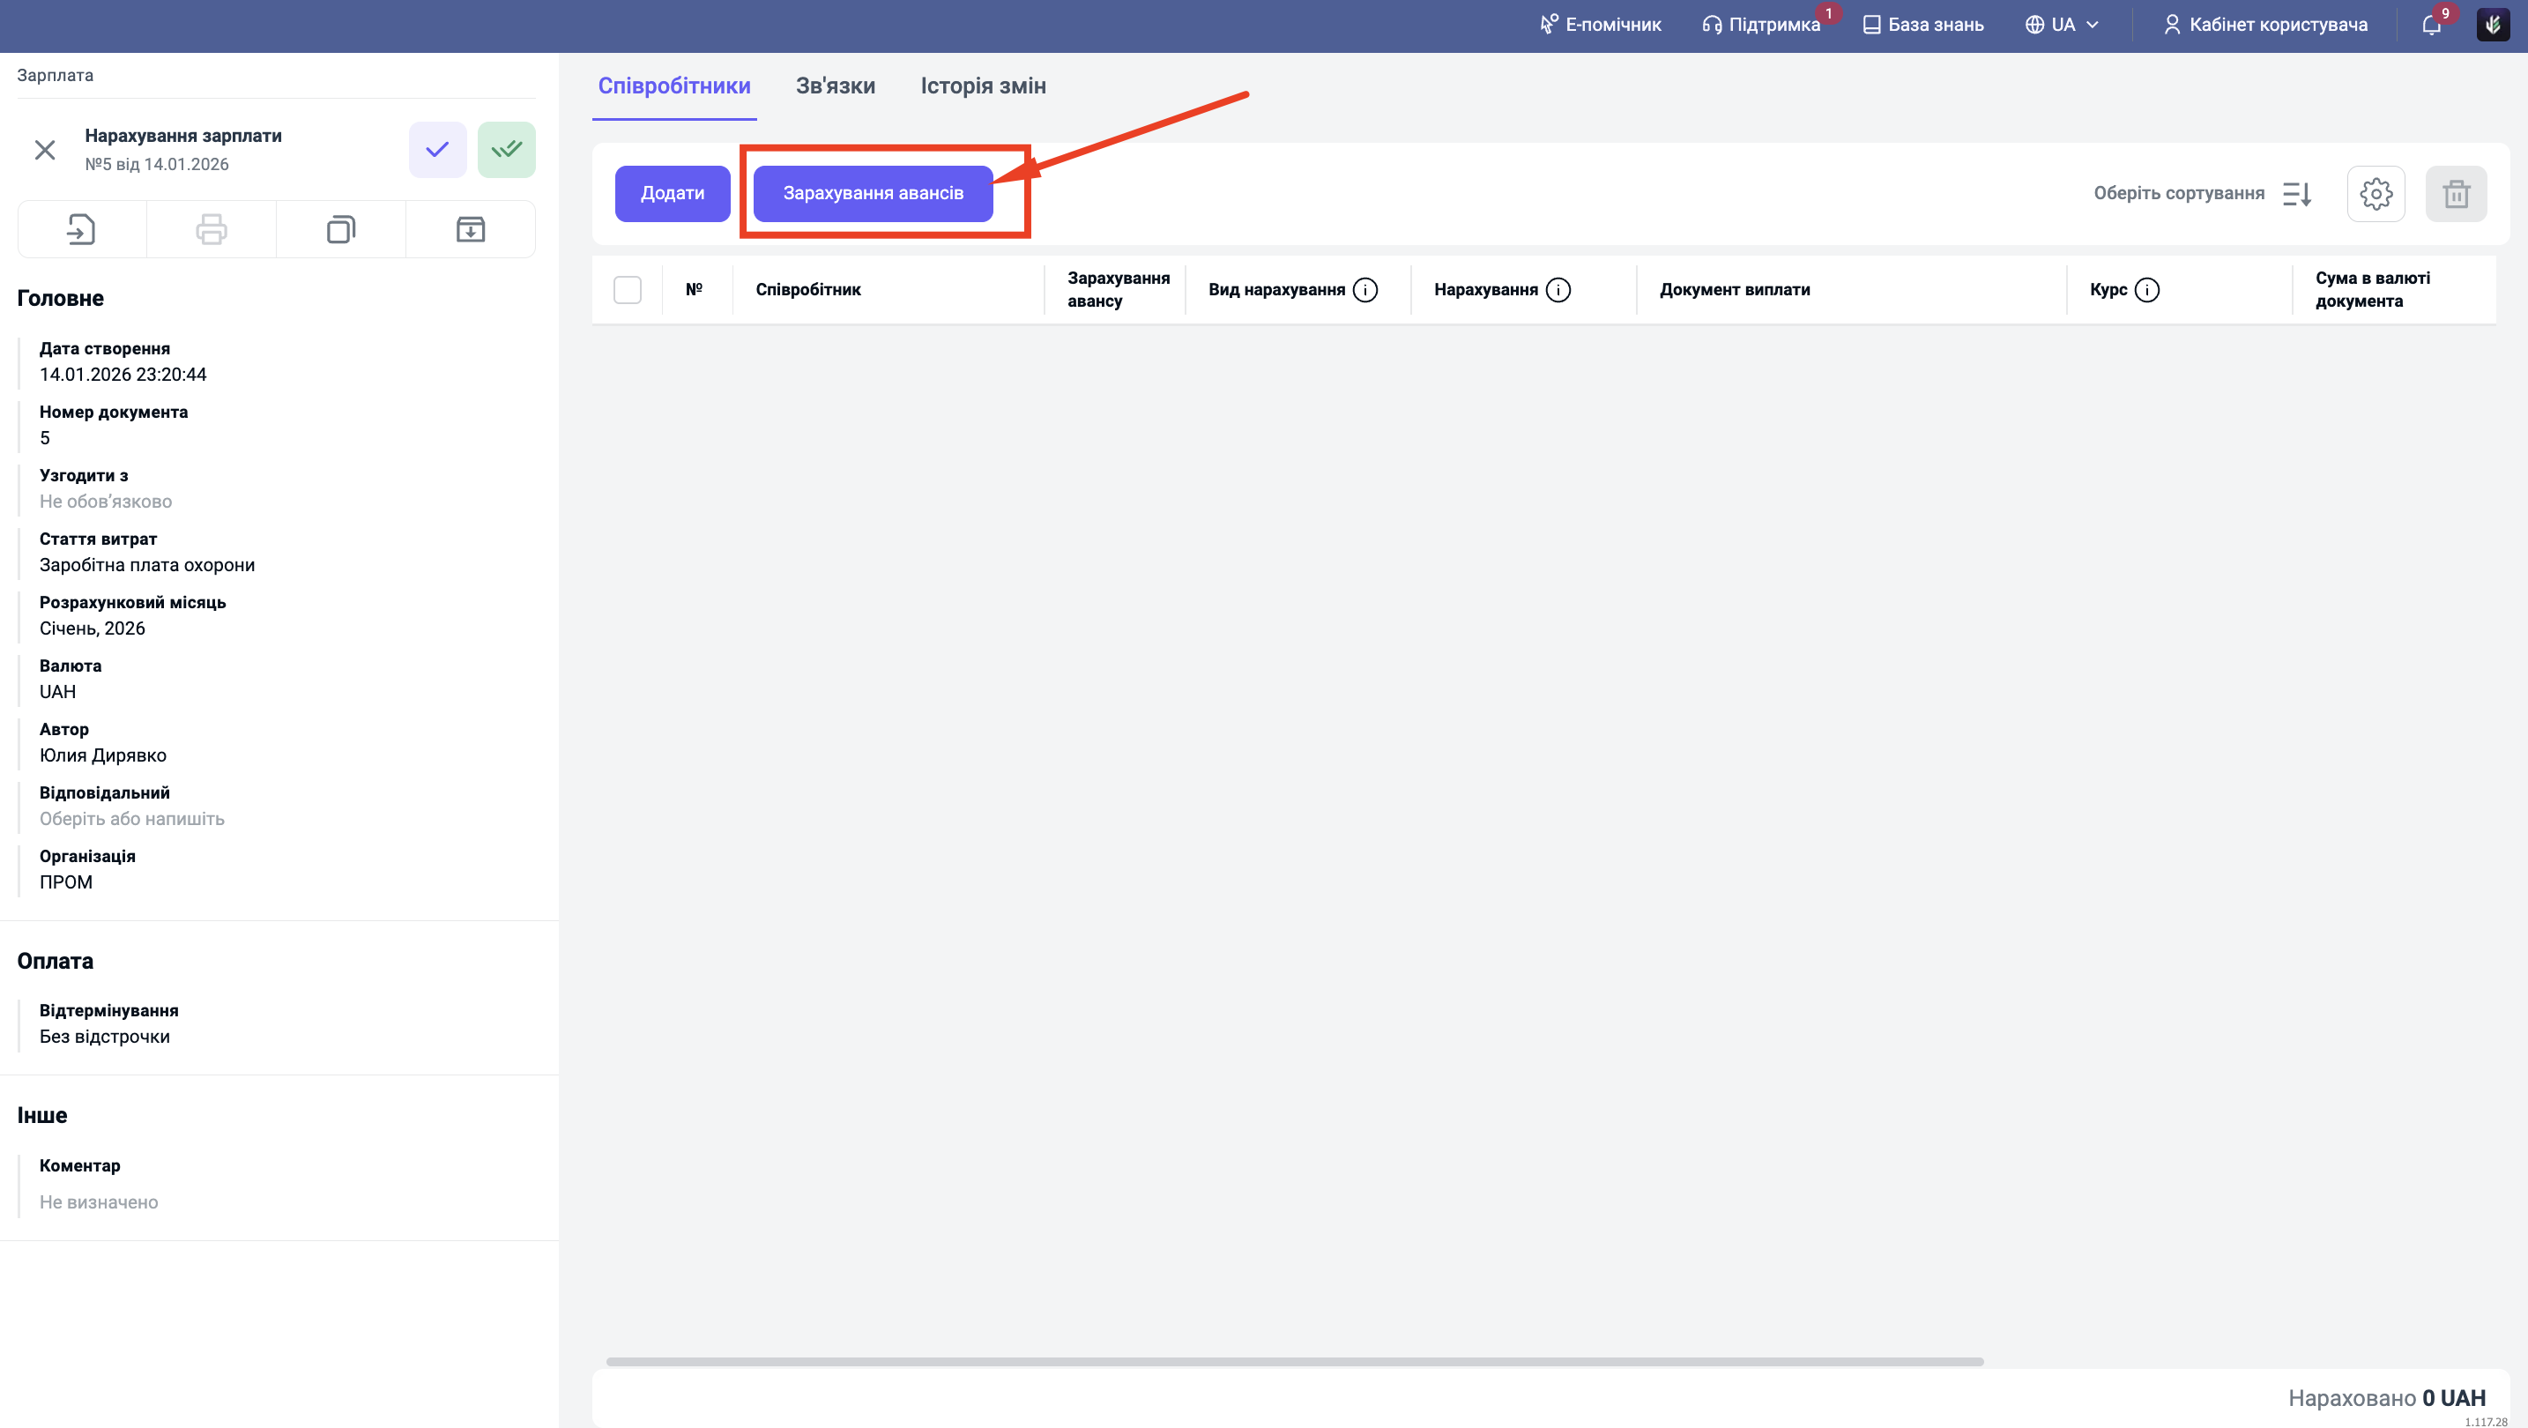Screen dimensions: 2528x1428
Task: Click the single checkmark save button
Action: coord(436,149)
